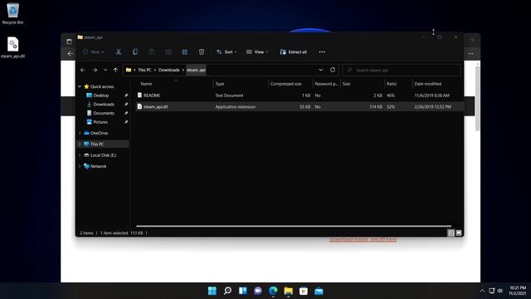531x299 pixels.
Task: Click This PC in the address bar
Action: tap(144, 70)
